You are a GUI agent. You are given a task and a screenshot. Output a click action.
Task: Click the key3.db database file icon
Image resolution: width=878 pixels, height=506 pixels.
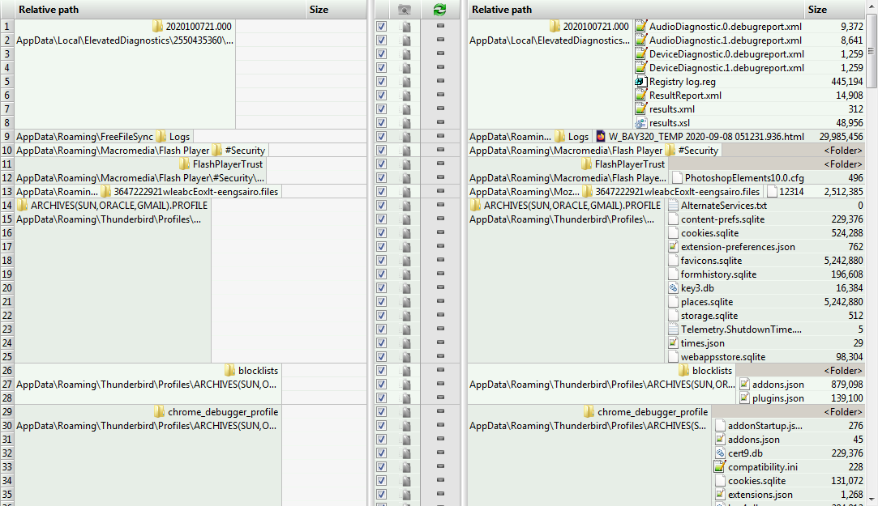[674, 288]
